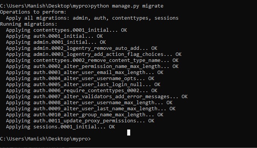Click the white block cursor
The image size is (257, 148).
tap(129, 133)
